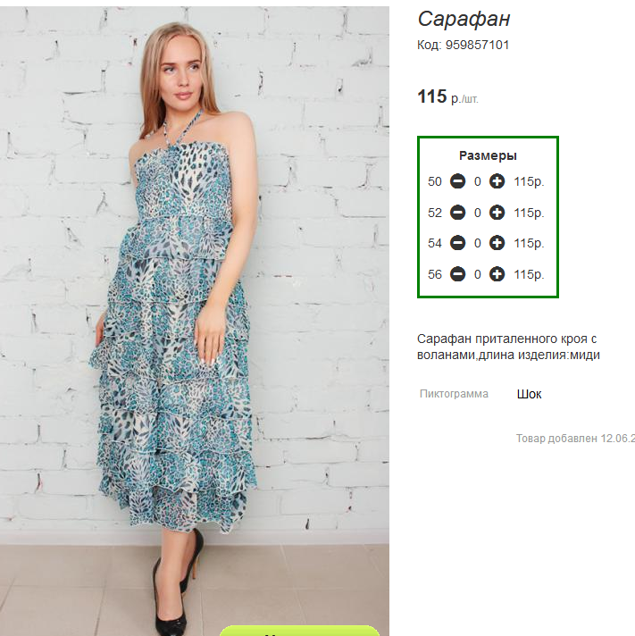This screenshot has height=636, width=635.
Task: Click the product code 959857101
Action: (x=477, y=45)
